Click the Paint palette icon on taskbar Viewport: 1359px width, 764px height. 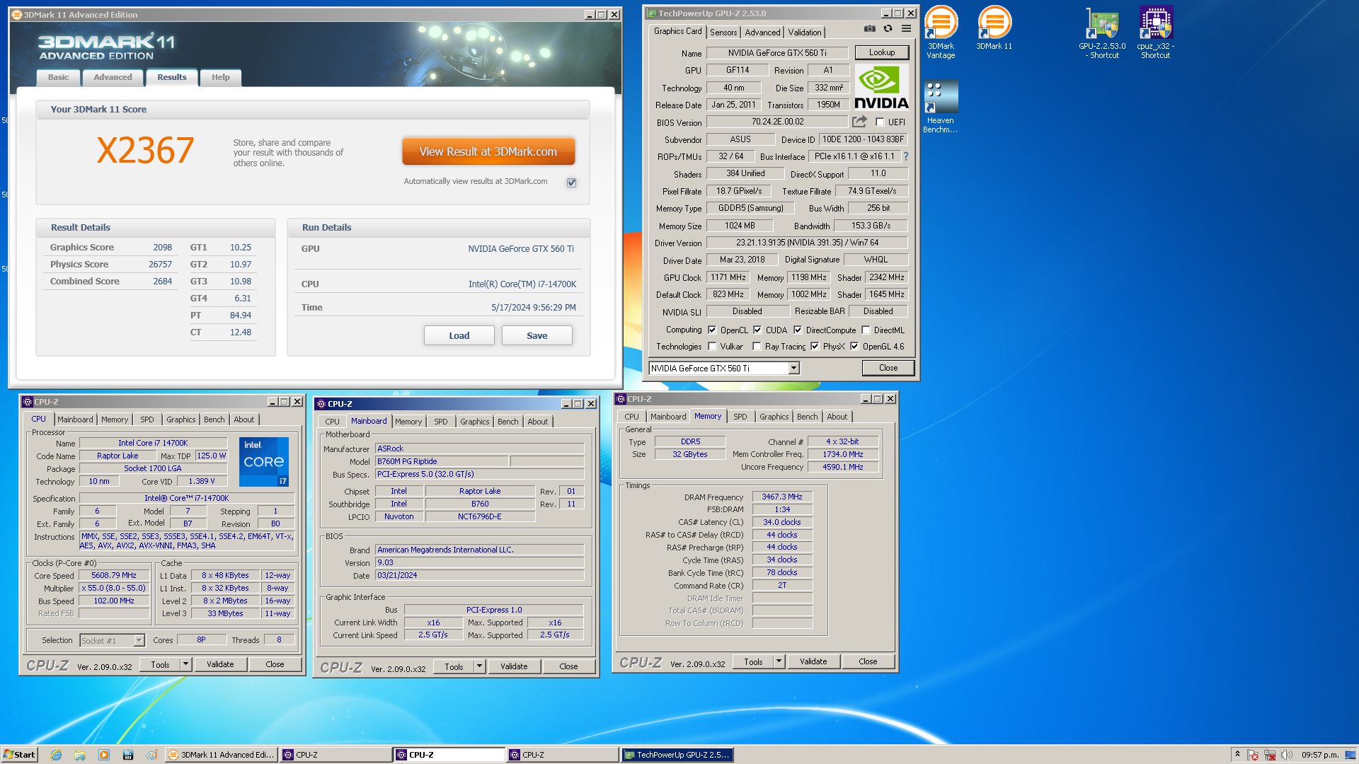point(151,755)
